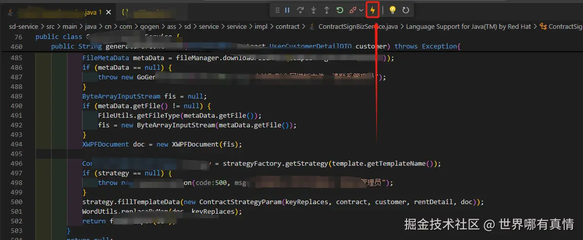Image resolution: width=583 pixels, height=240 pixels.
Task: Click the Hot Code Replace lightning icon
Action: pos(373,11)
